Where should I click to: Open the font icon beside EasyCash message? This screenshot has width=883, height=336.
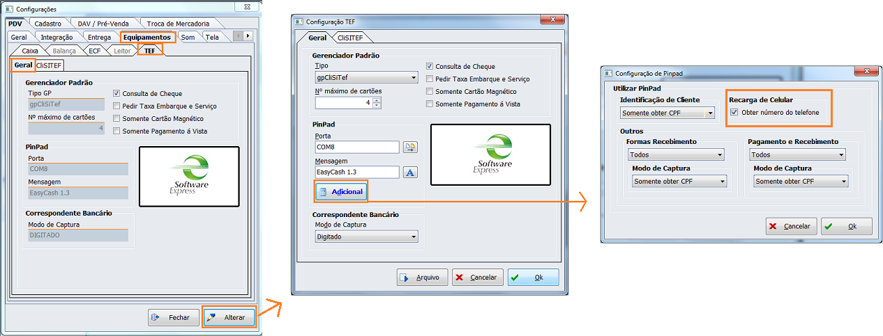(x=410, y=172)
